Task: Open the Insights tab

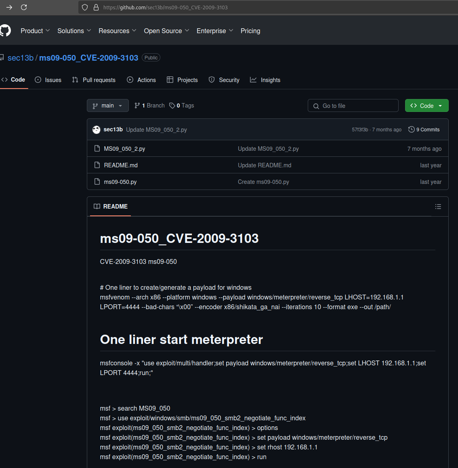Action: pos(265,80)
